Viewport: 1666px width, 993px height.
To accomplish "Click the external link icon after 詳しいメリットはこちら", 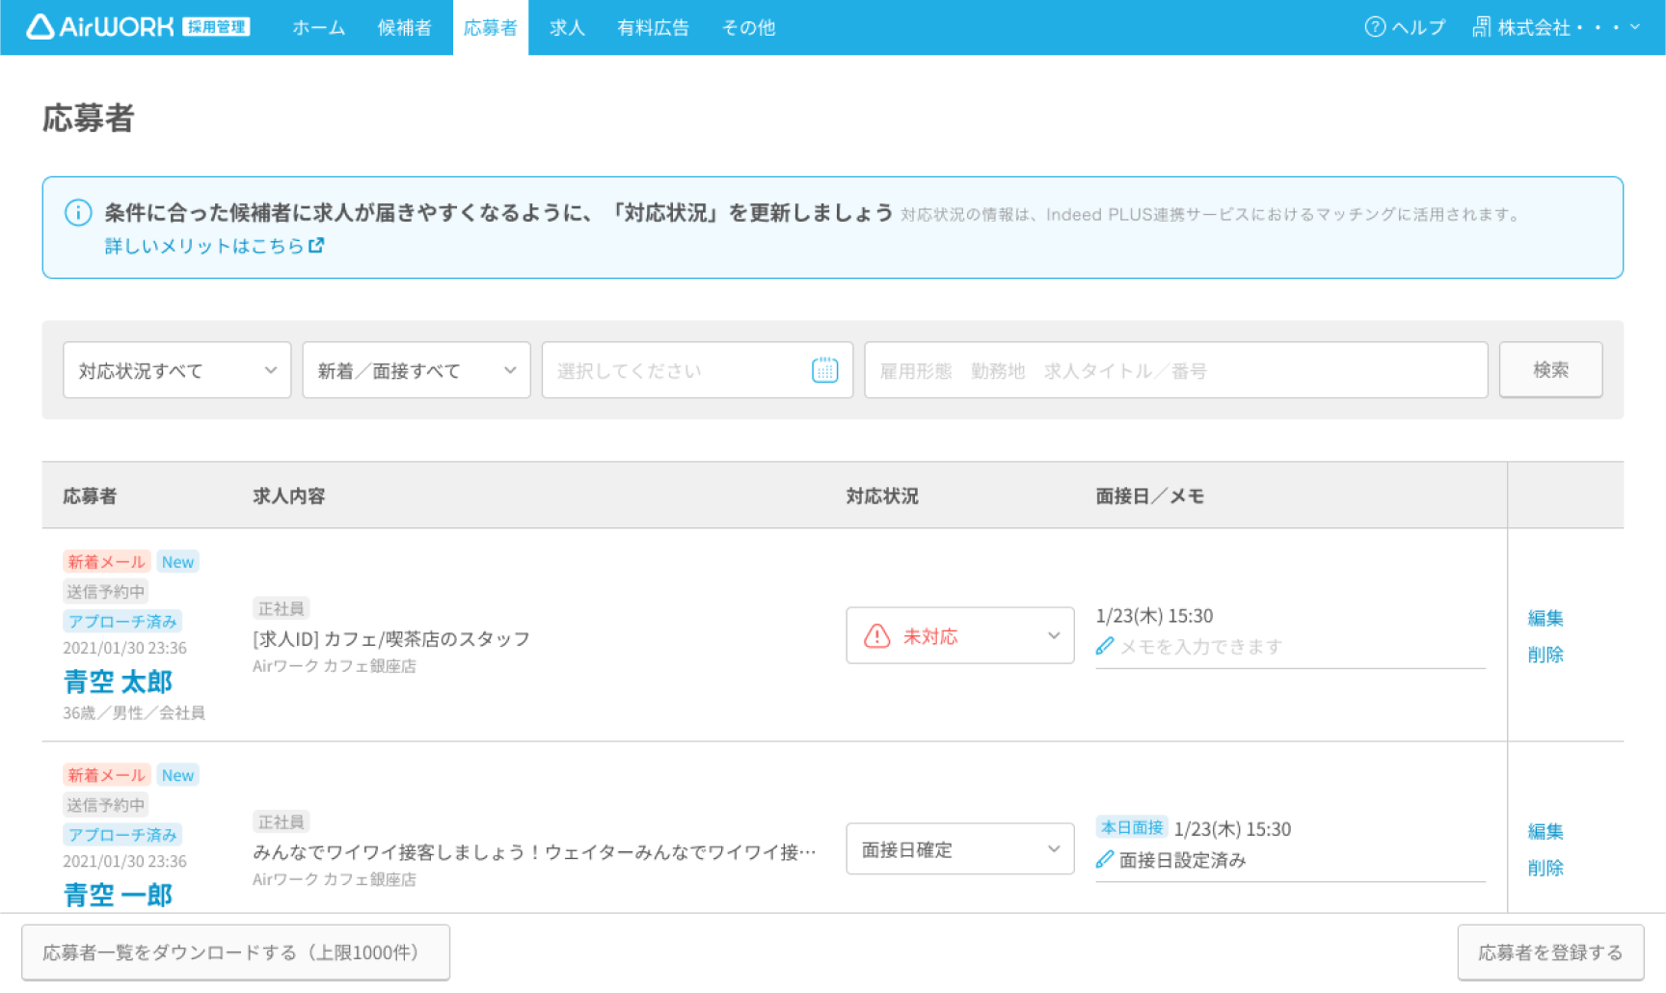I will 316,246.
